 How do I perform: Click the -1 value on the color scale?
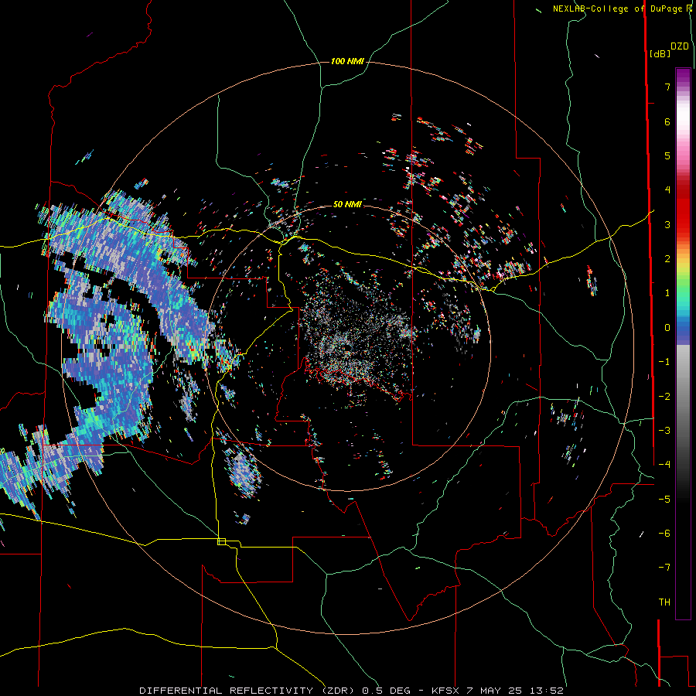pyautogui.click(x=664, y=362)
